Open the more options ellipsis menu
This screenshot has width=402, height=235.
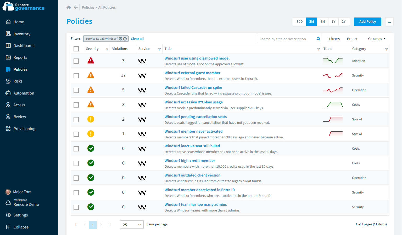tap(389, 22)
